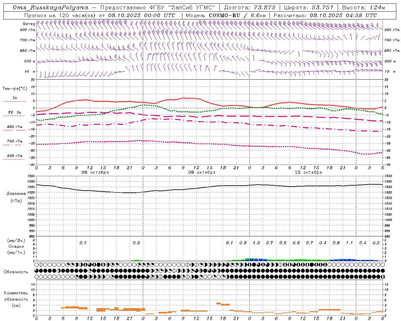Click the longitude value Долгота: 73.875

click(x=250, y=8)
